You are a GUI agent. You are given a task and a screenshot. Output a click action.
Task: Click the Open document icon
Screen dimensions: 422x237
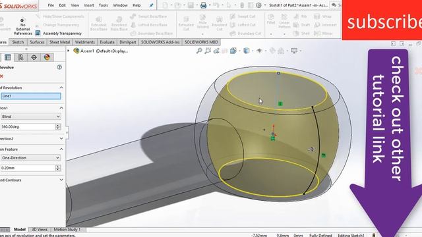(177, 5)
